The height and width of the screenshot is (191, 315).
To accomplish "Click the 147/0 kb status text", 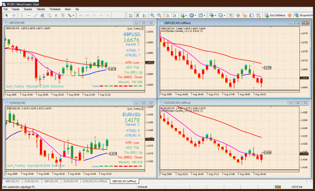I will [297, 187].
